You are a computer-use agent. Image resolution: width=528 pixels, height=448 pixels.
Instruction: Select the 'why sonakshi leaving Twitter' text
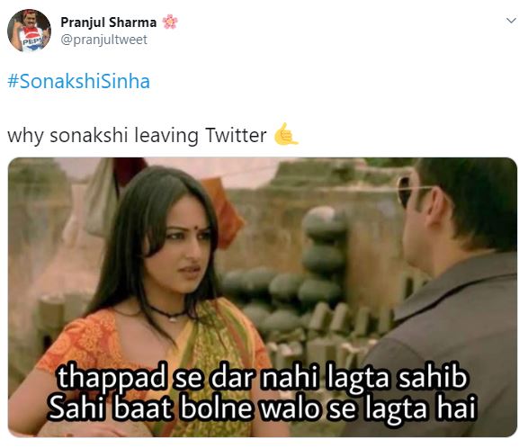137,136
